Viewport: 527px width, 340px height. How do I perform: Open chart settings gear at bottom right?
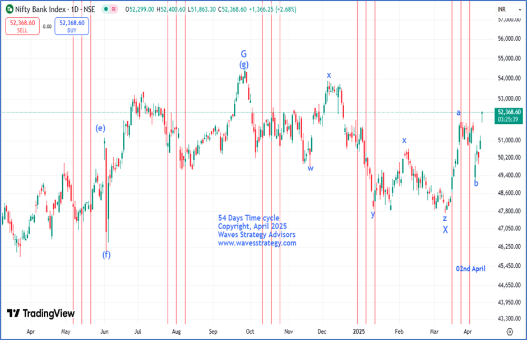tap(510, 332)
